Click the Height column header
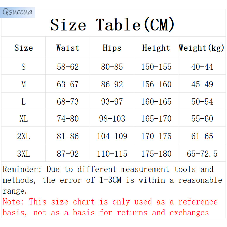This screenshot has width=227, height=227. point(156,48)
